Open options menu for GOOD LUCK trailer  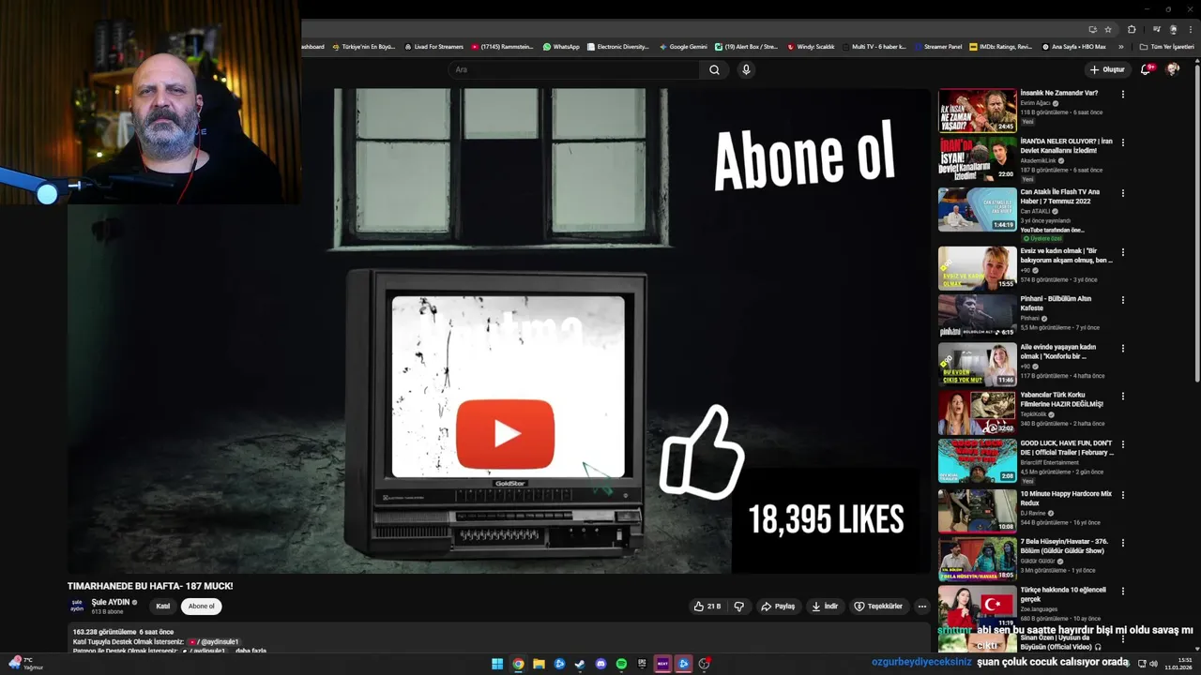tap(1122, 444)
